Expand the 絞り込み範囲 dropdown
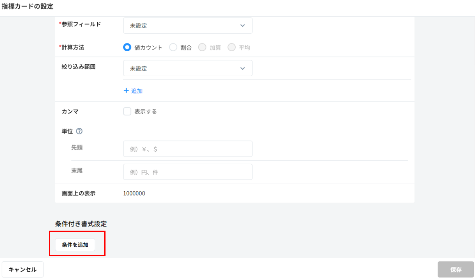The image size is (475, 279). (x=188, y=68)
